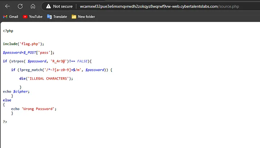
Task: Click the include('flag.php'); line
Action: click(23, 44)
